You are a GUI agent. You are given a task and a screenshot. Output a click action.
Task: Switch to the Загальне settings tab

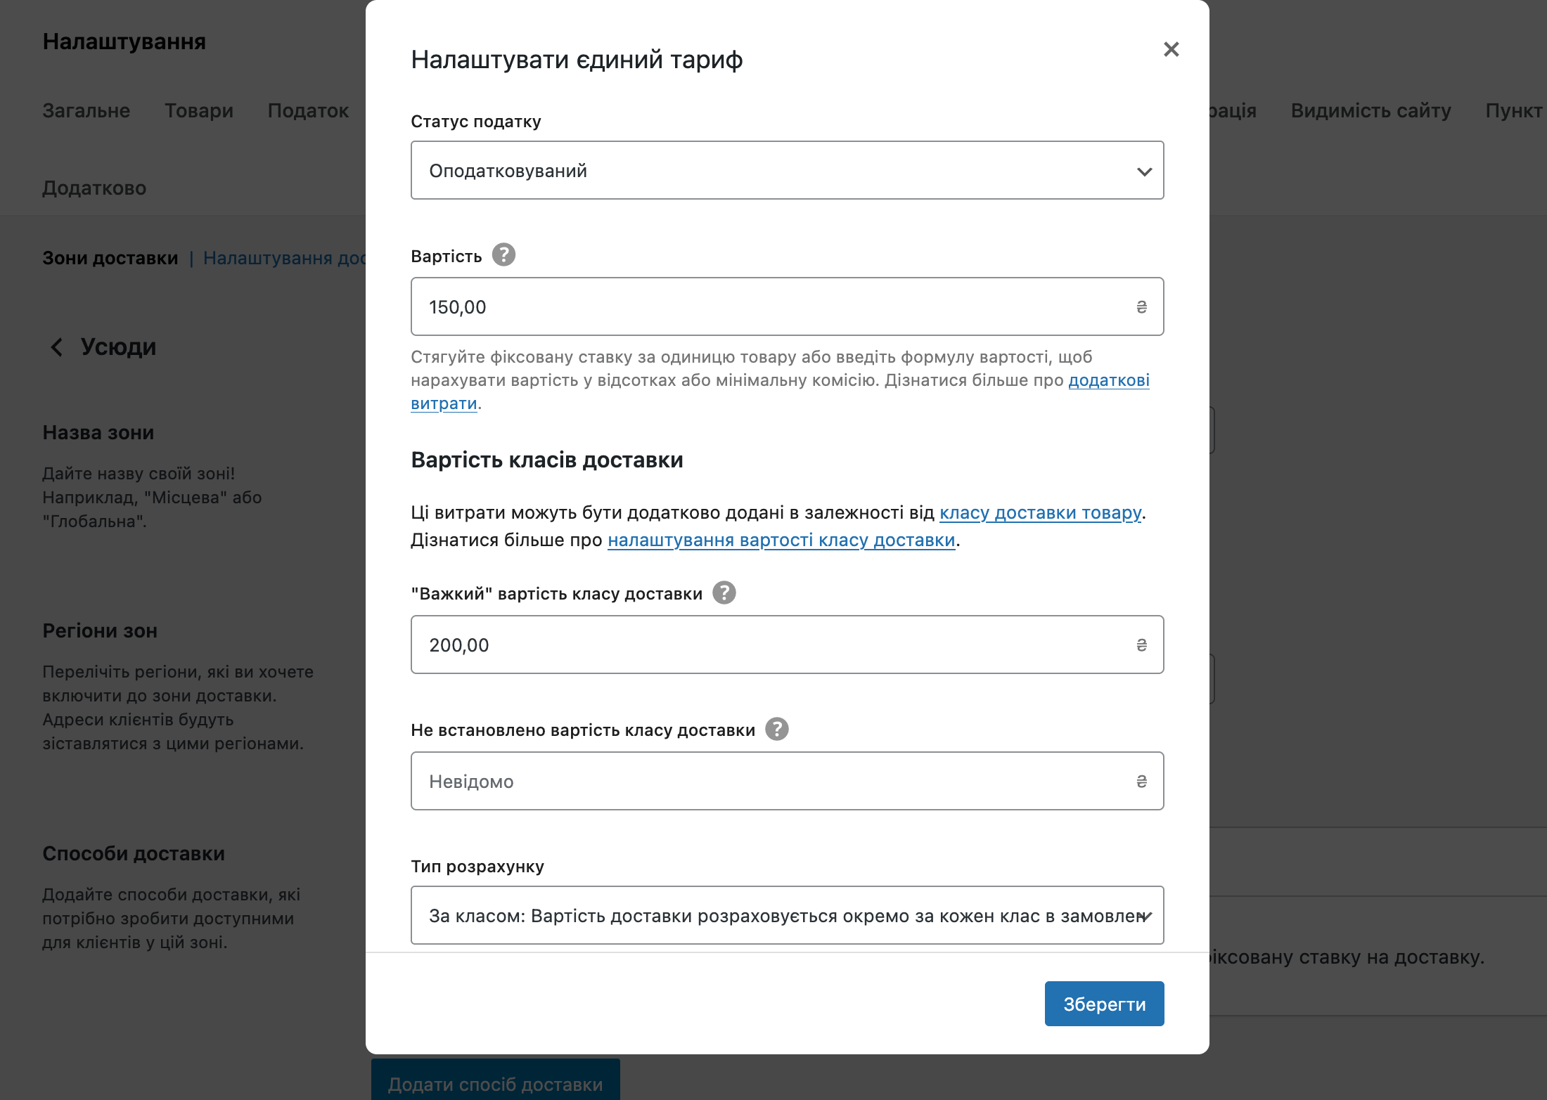coord(86,110)
